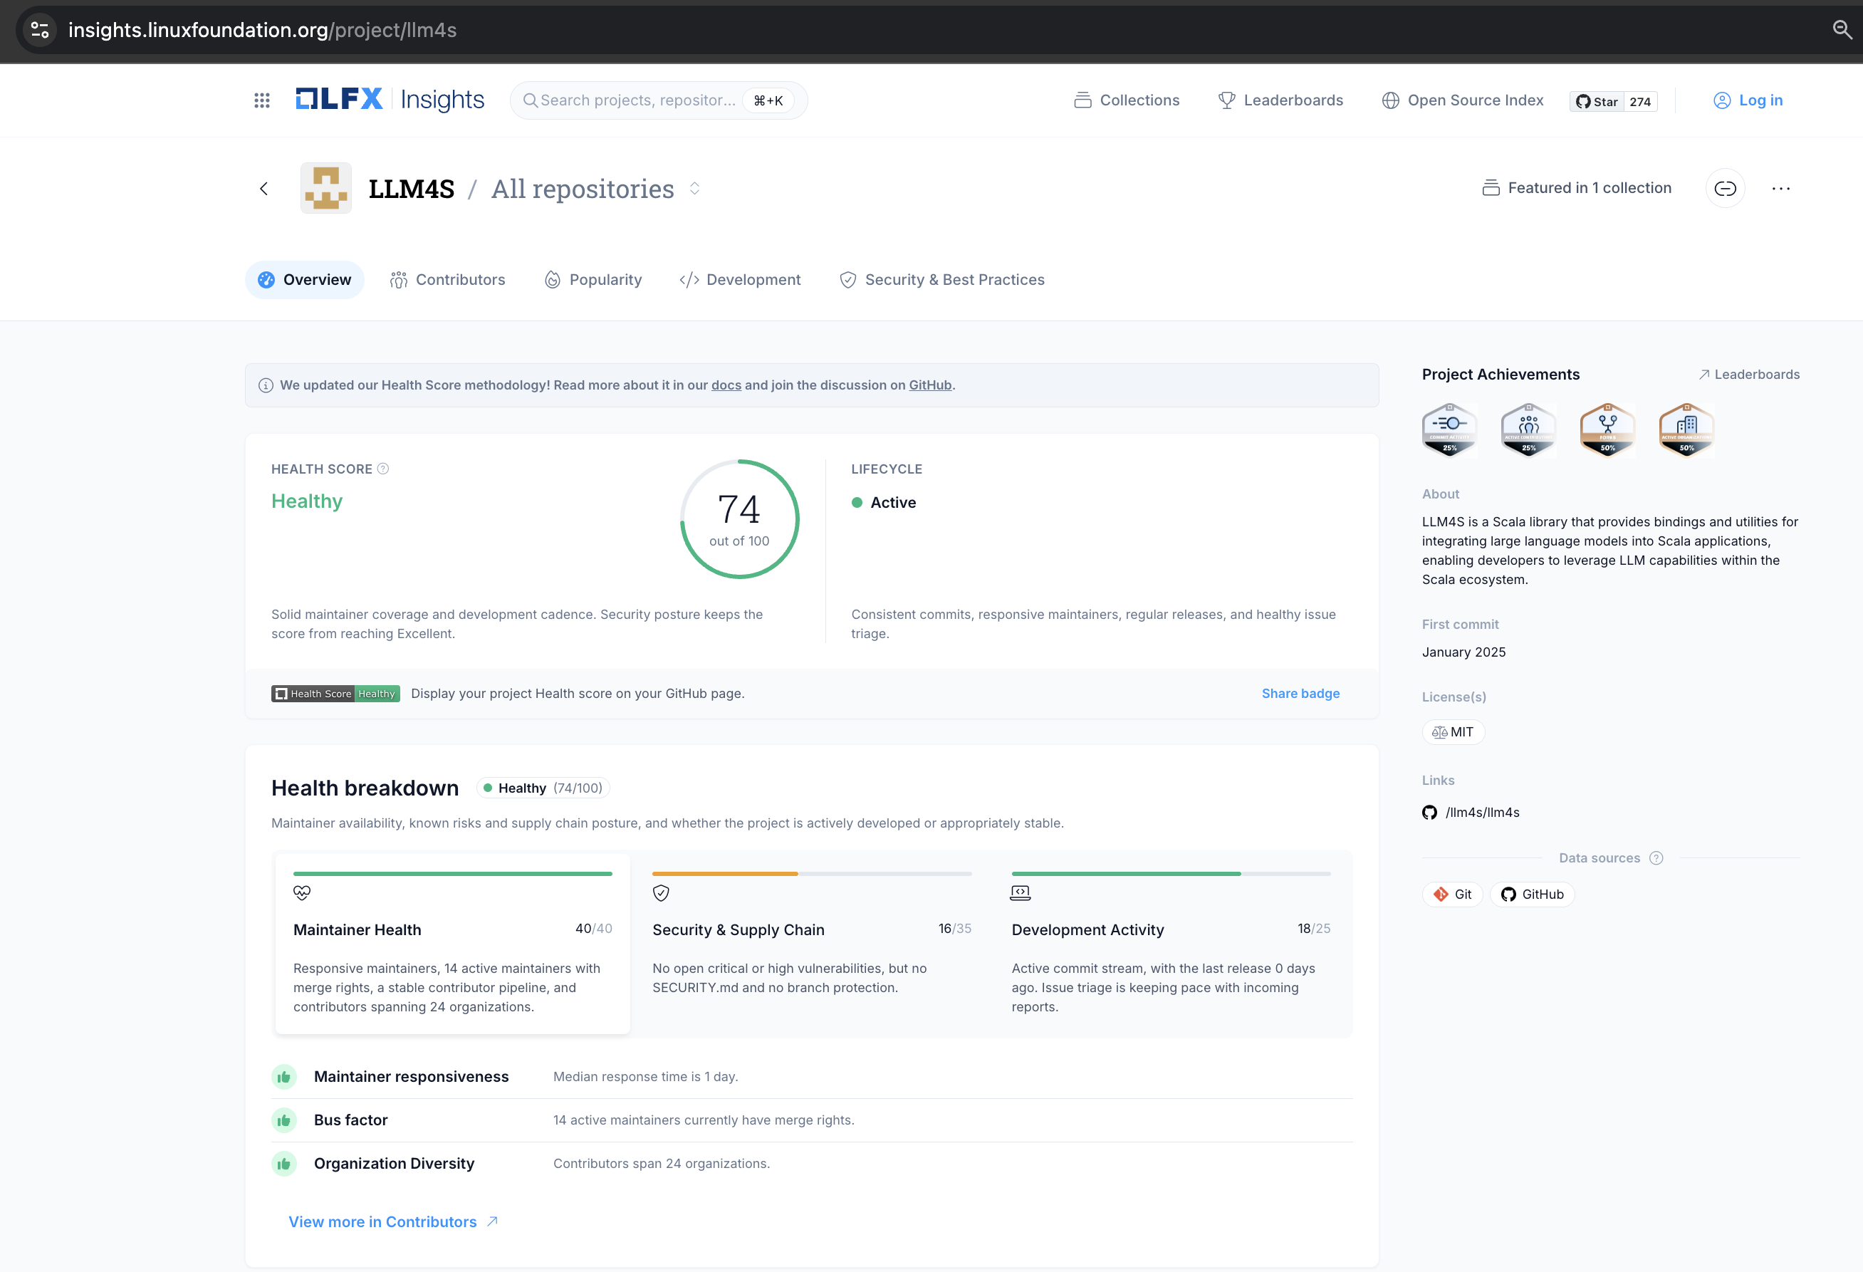Open Featured in 1 collection
Image resolution: width=1863 pixels, height=1272 pixels.
coord(1576,188)
